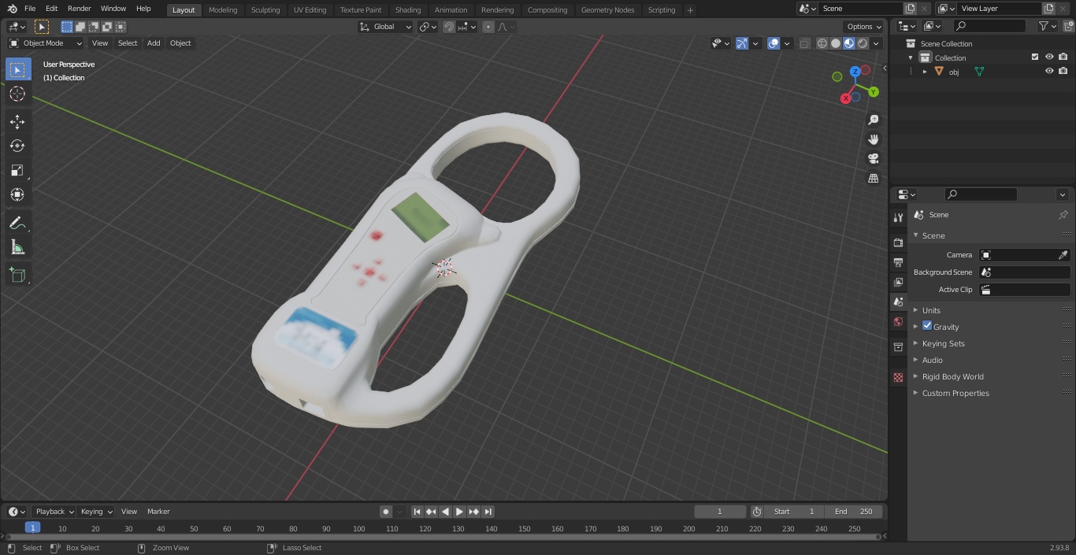Image resolution: width=1076 pixels, height=555 pixels.
Task: Click the camera eyedropper icon
Action: tap(1063, 255)
